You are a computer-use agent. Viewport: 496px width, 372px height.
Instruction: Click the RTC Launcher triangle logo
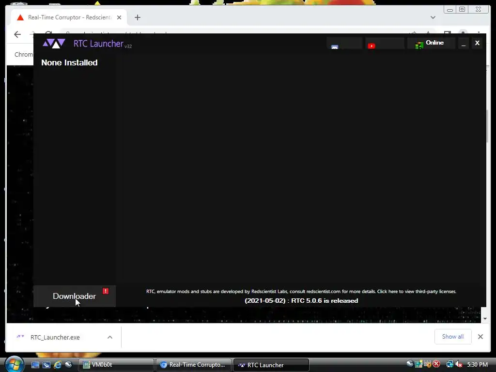click(54, 43)
